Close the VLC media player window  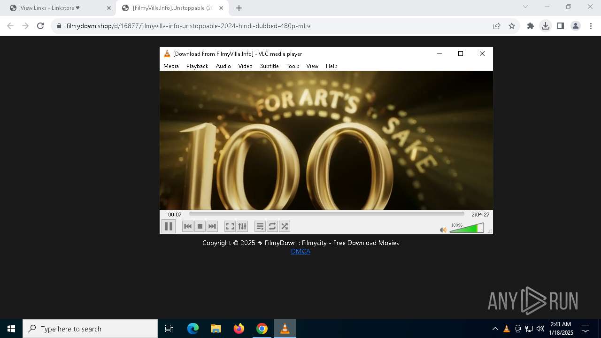point(482,54)
